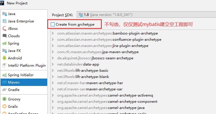Select Java FX project type

pos(24,51)
